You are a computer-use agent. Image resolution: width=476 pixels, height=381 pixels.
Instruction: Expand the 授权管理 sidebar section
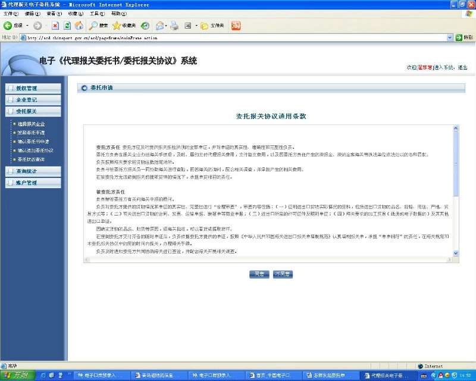(33, 88)
